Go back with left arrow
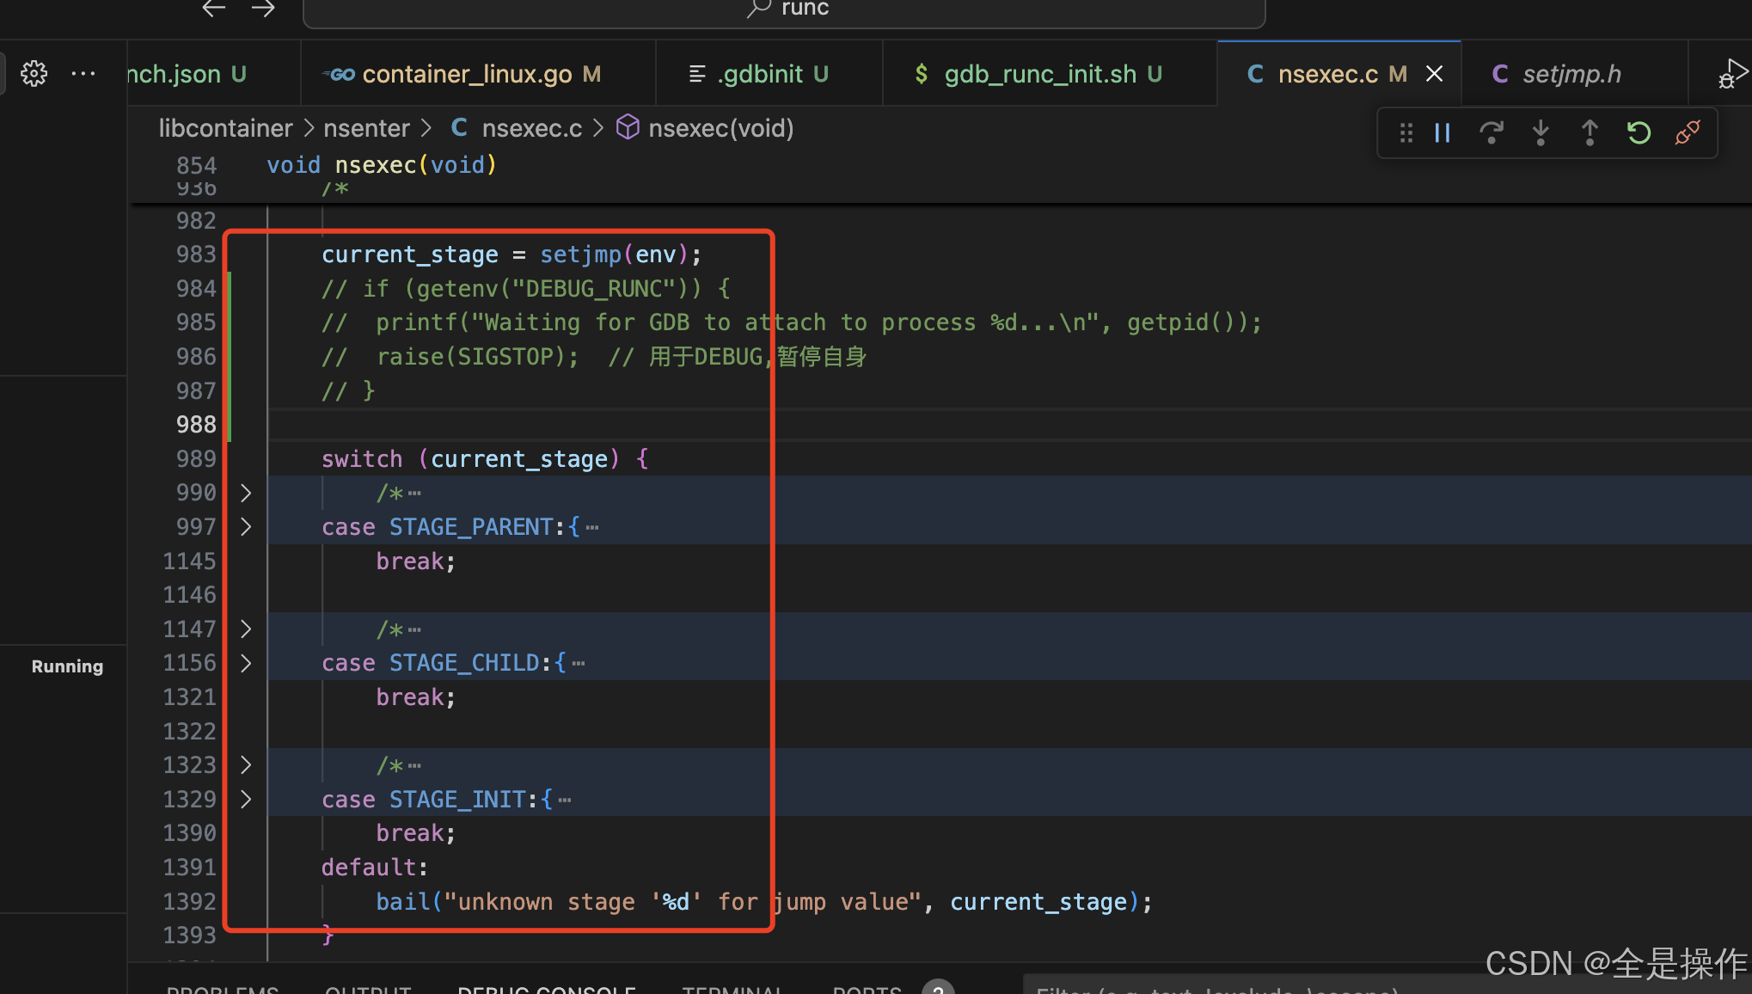The width and height of the screenshot is (1752, 994). coord(213,9)
